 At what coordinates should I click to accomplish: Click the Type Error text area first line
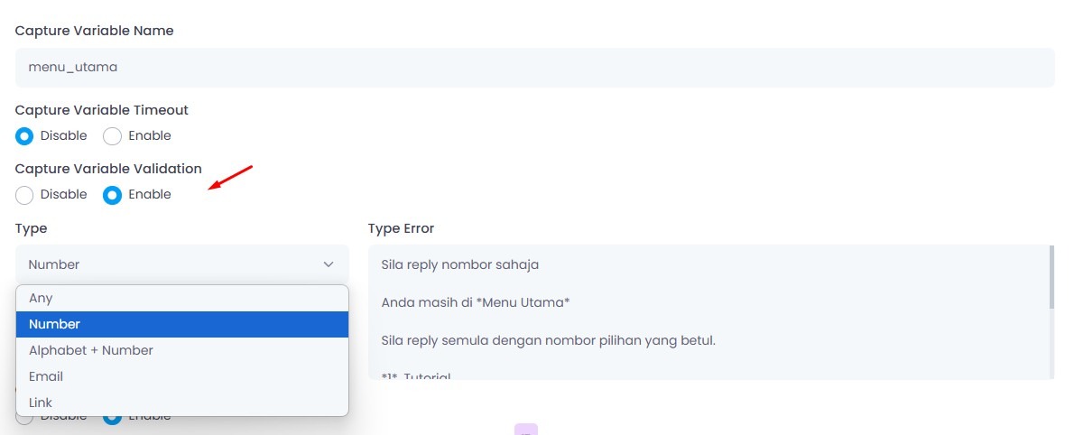(459, 264)
